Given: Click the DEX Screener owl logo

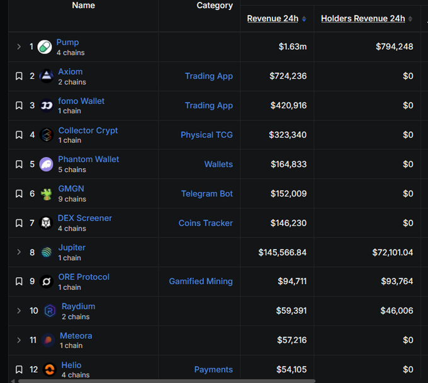Looking at the screenshot, I should tap(46, 223).
